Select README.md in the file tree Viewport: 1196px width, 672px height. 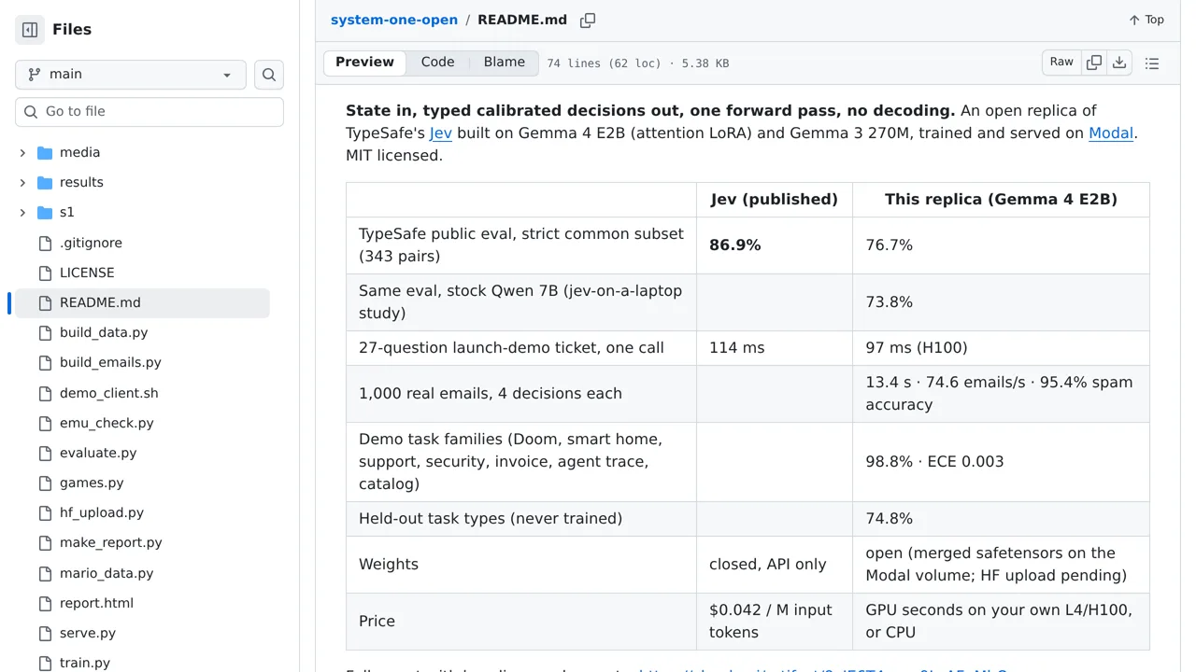pyautogui.click(x=142, y=302)
